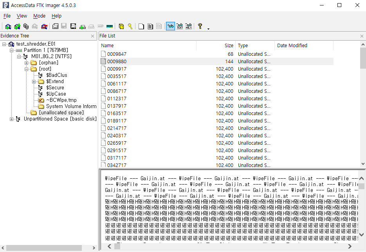This screenshot has height=252, width=366.
Task: Click the file icon beside 0009847
Action: pos(103,54)
